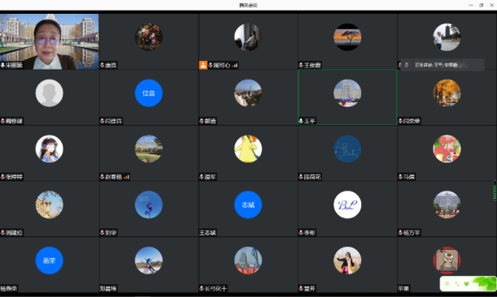The width and height of the screenshot is (497, 297).
Task: Click the 正在讲话 speaking notification banner
Action: (x=443, y=65)
